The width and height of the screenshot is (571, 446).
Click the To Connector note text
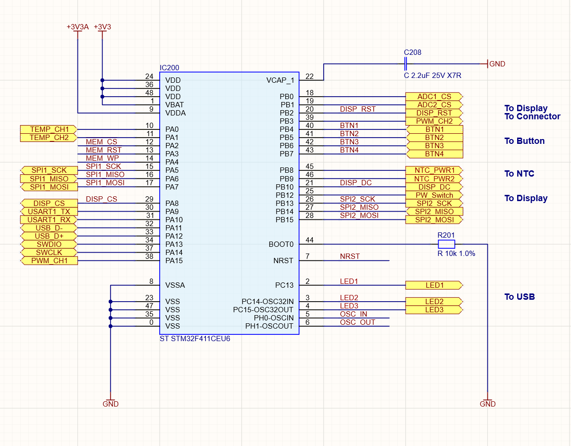pos(533,116)
